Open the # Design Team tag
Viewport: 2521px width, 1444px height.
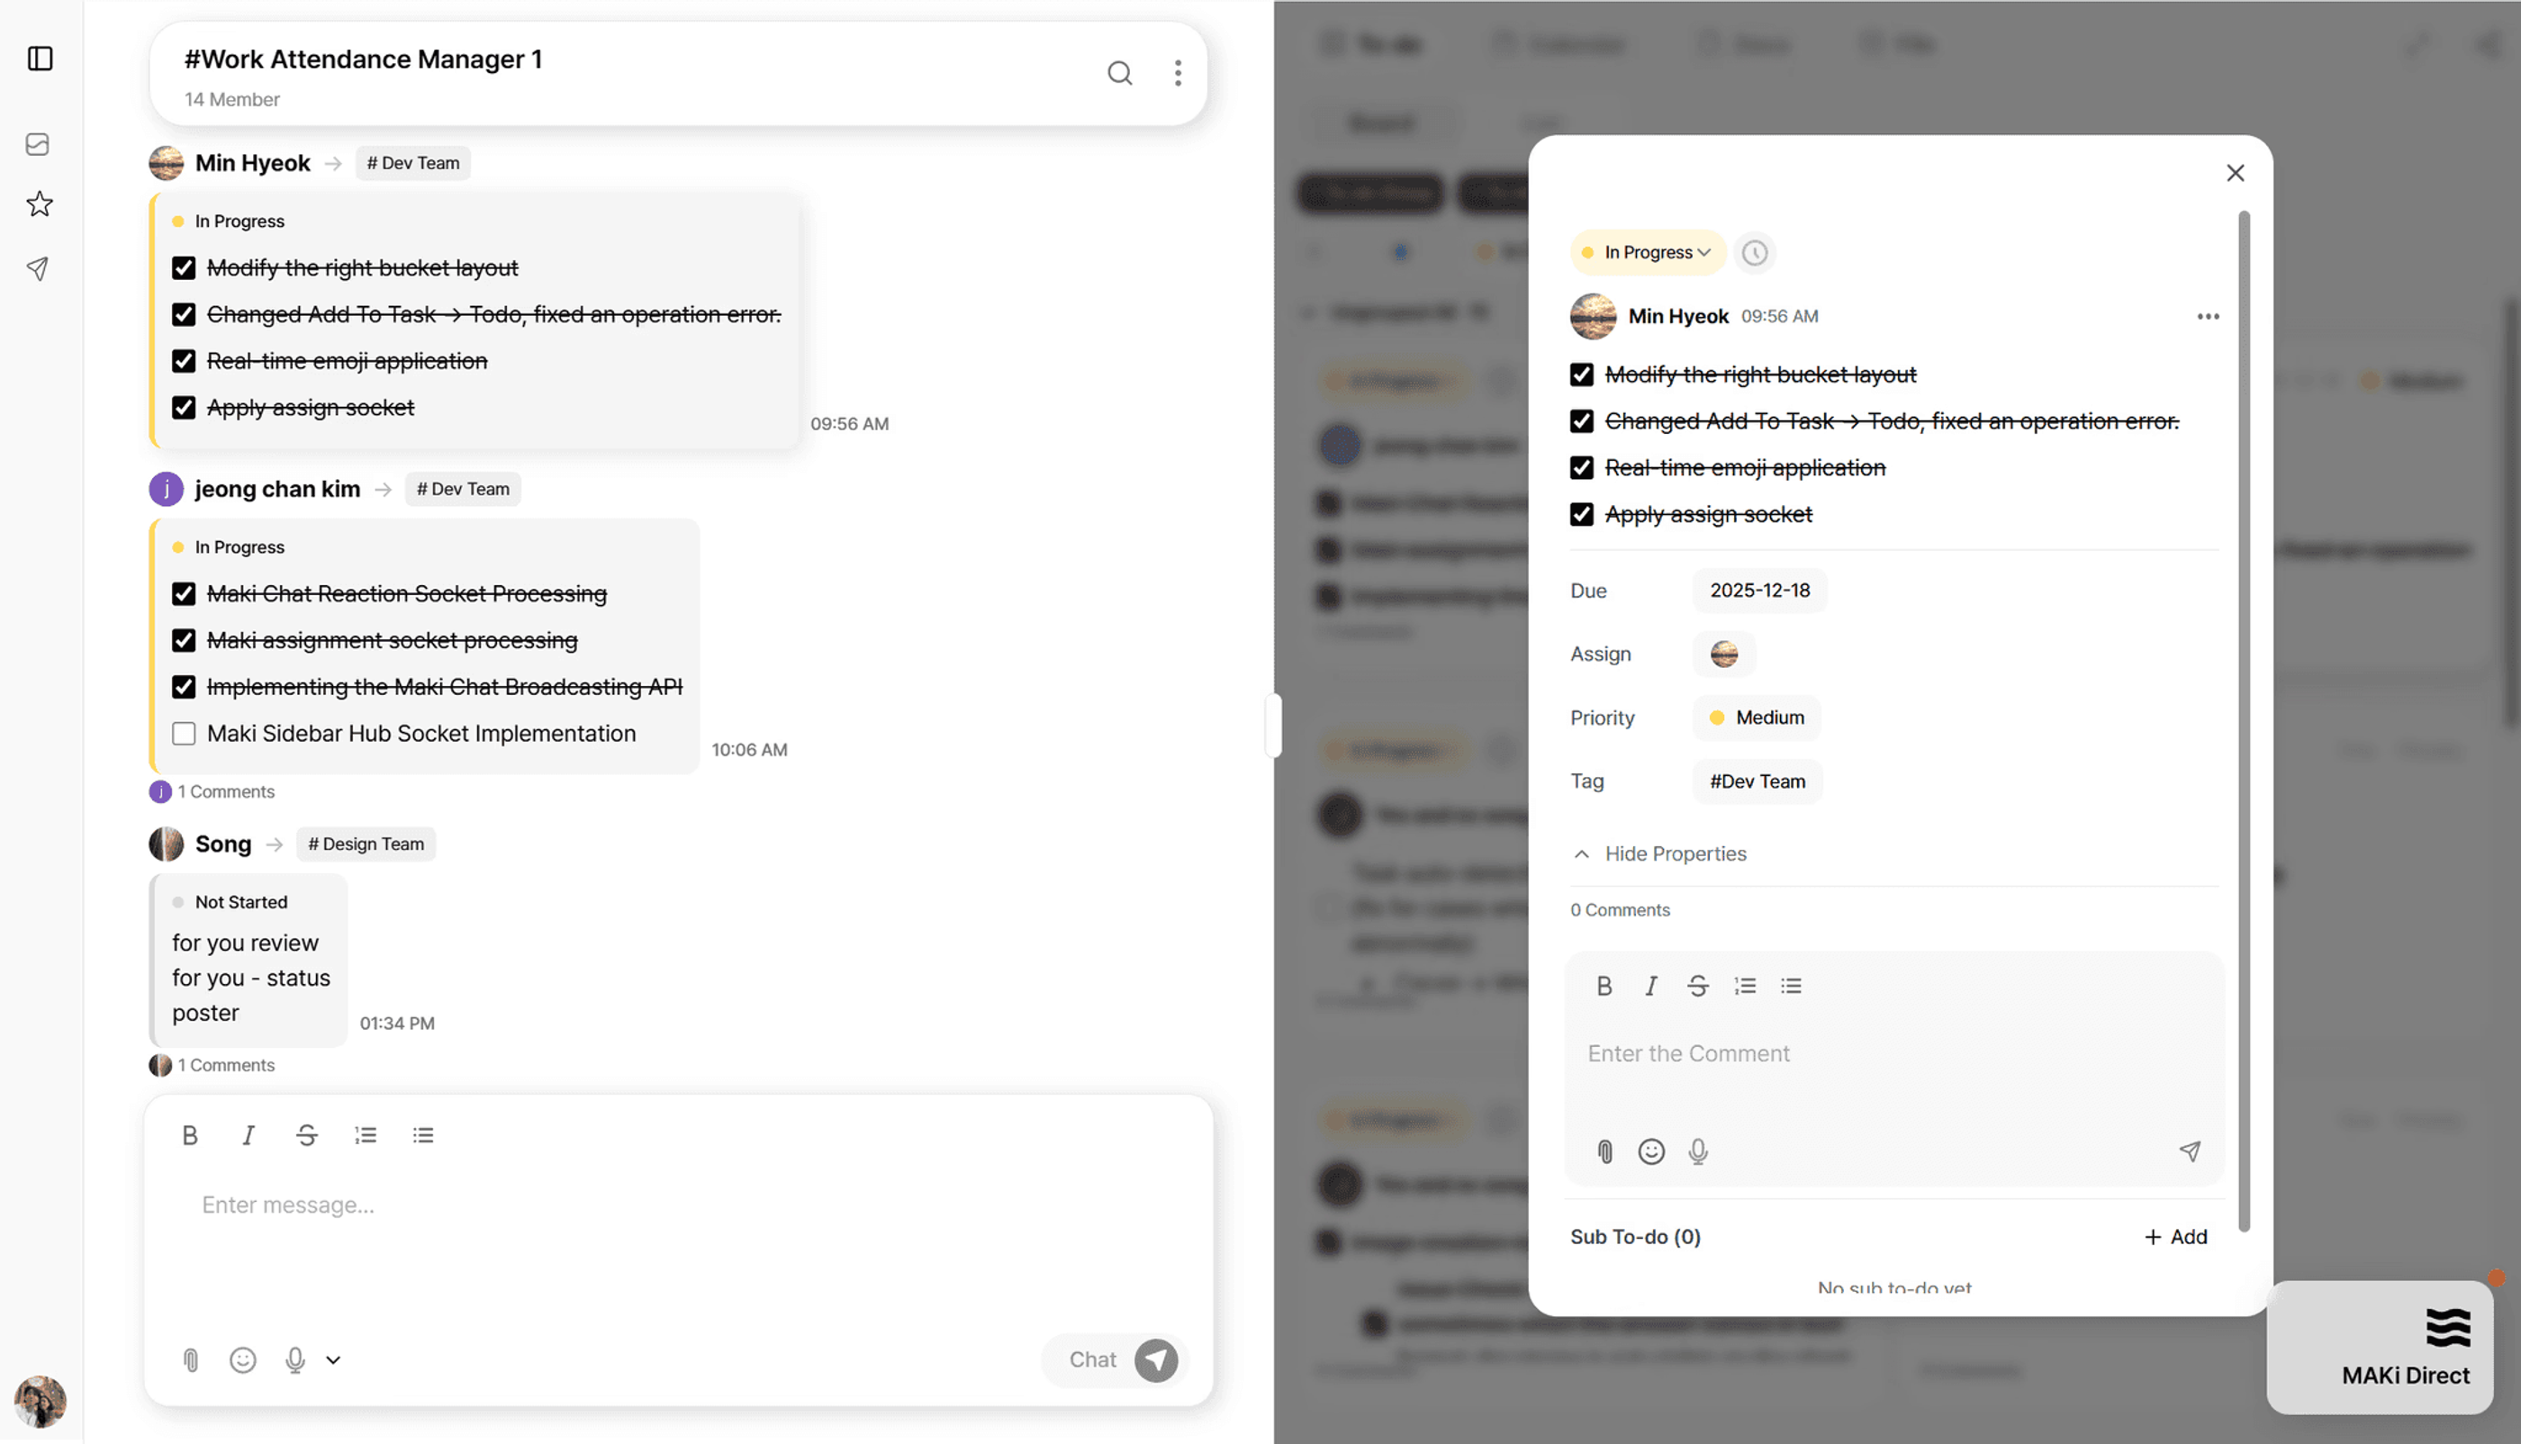coord(366,844)
